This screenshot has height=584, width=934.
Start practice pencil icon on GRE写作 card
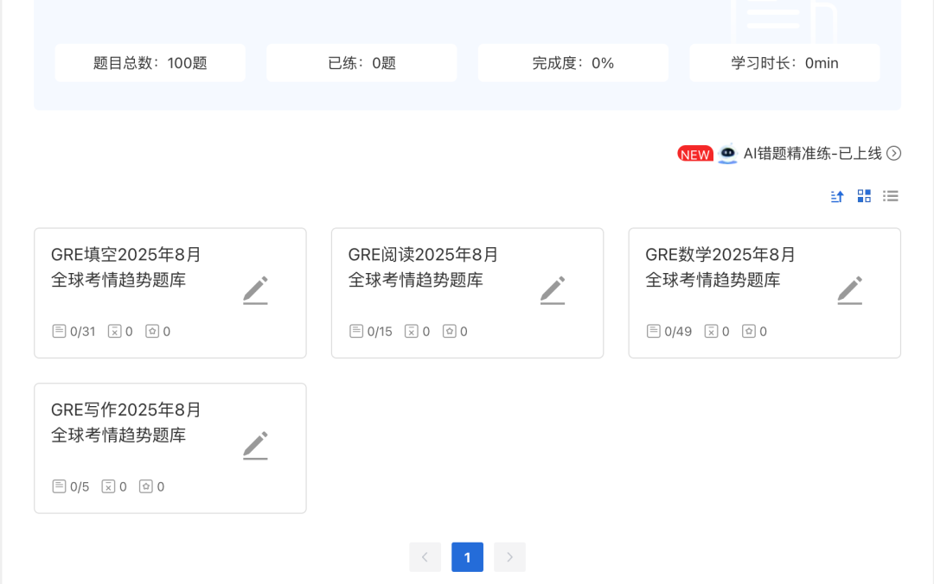point(255,446)
